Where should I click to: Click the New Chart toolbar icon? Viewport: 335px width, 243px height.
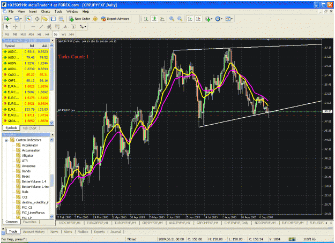coord(6,19)
